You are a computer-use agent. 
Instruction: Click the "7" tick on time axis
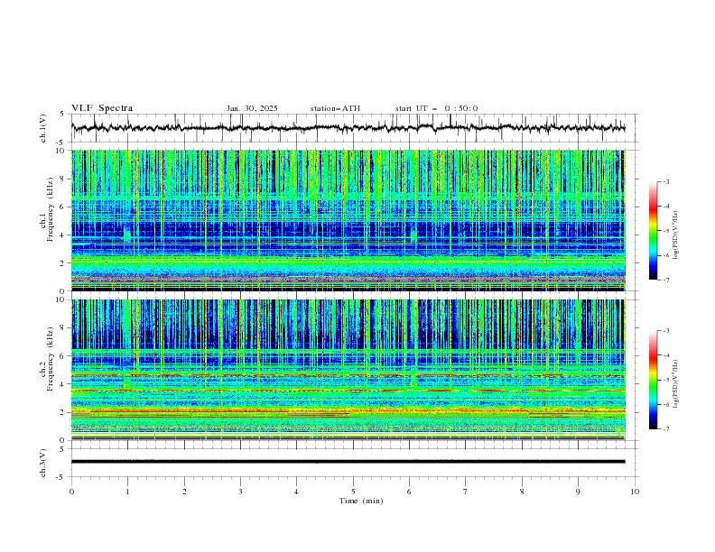tap(466, 492)
